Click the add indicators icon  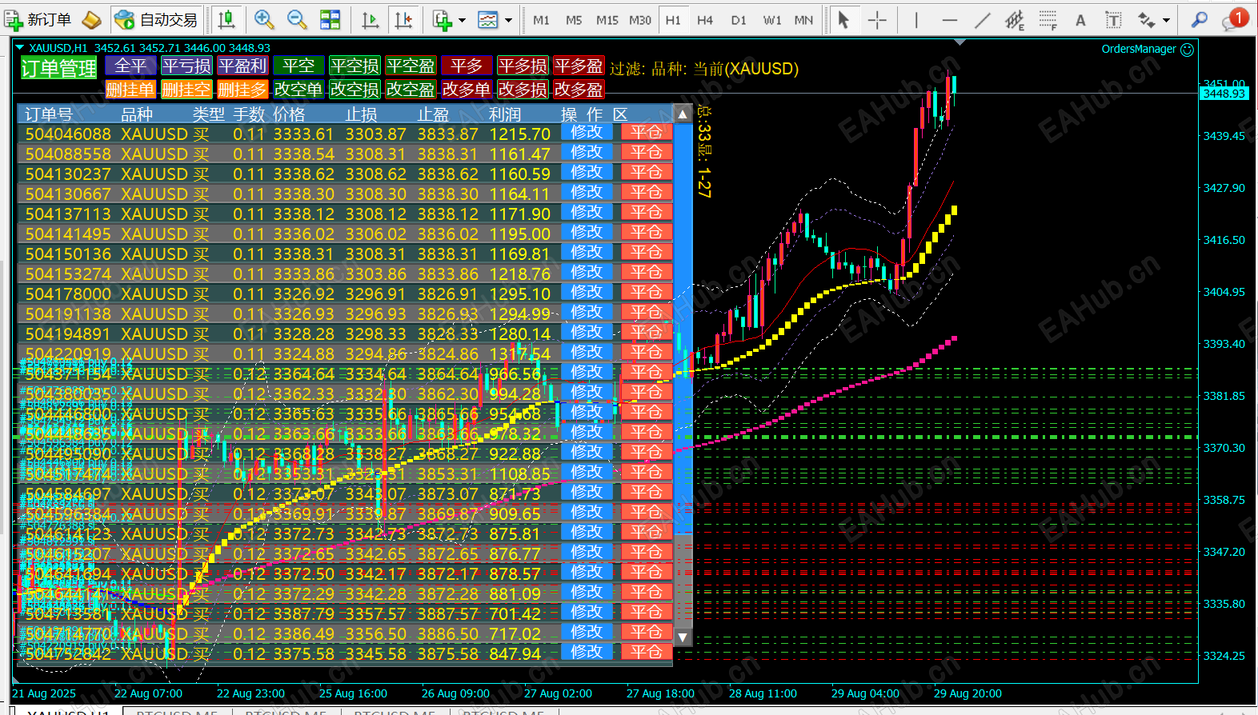coord(442,19)
